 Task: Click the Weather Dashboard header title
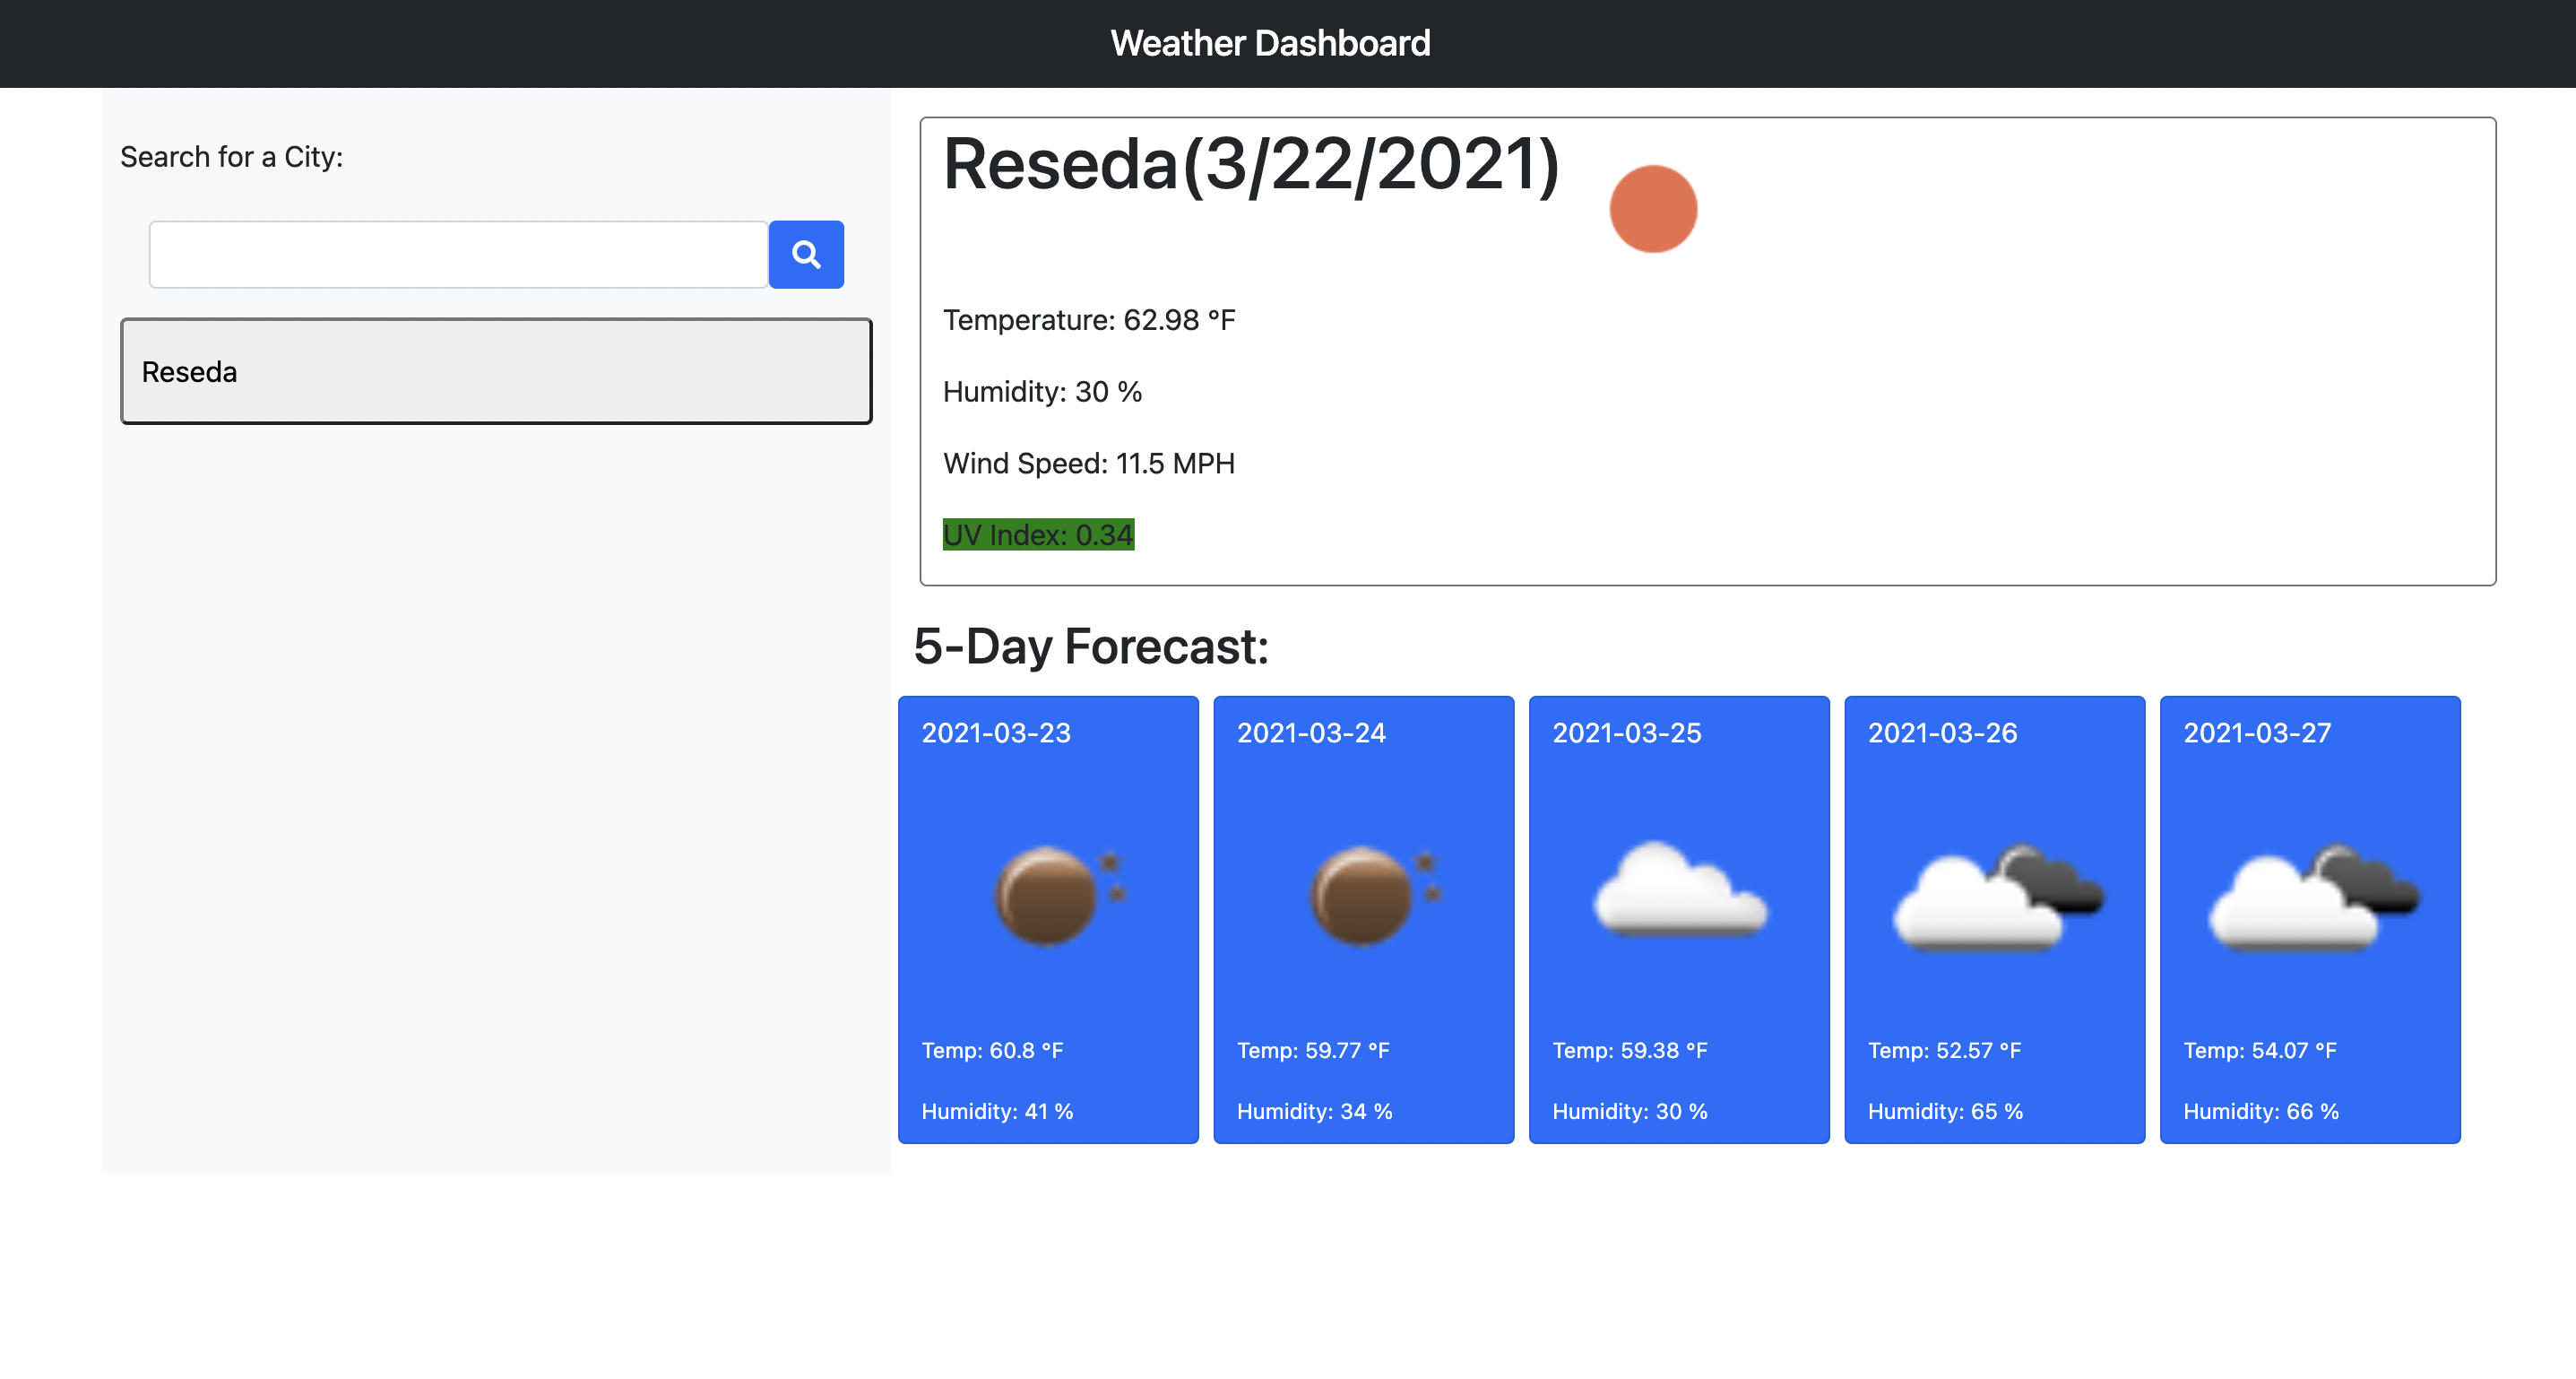1270,43
